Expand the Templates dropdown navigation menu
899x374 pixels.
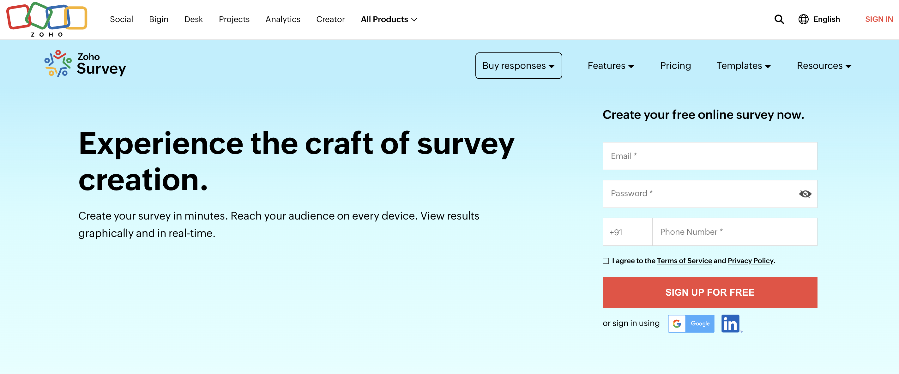click(x=744, y=65)
